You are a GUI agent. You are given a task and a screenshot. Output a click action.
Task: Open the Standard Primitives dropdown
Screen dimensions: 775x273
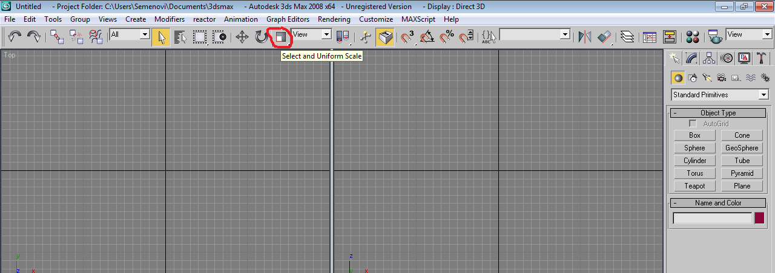click(x=719, y=95)
